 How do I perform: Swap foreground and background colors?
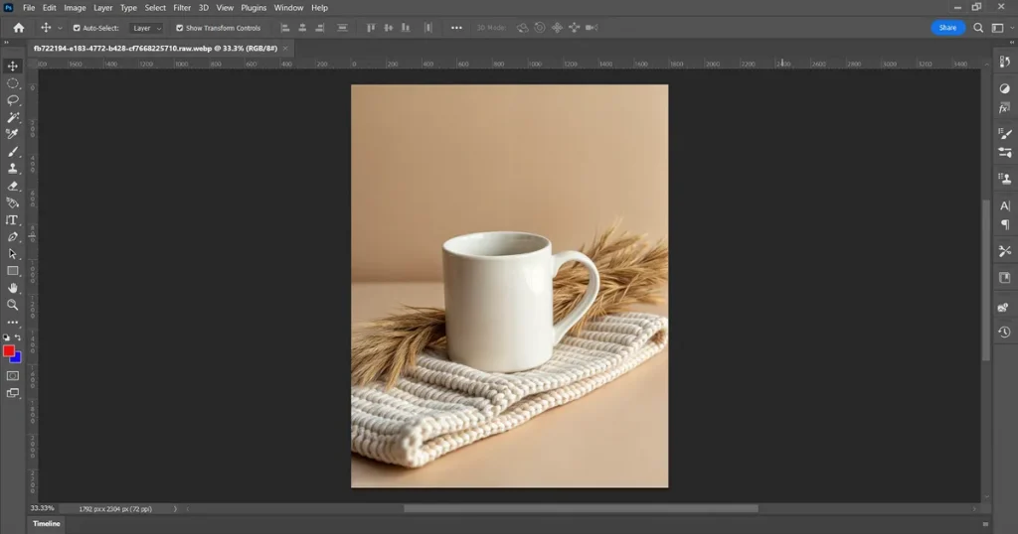pyautogui.click(x=18, y=337)
